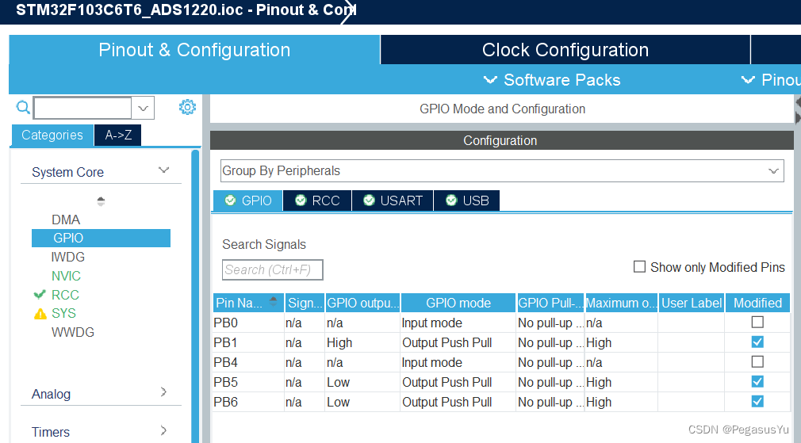Click the left panel vertical scrollbar
801x443 pixels.
click(x=195, y=296)
